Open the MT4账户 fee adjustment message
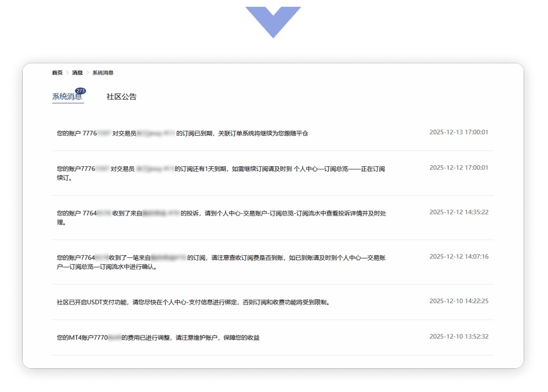The image size is (548, 392). click(158, 338)
